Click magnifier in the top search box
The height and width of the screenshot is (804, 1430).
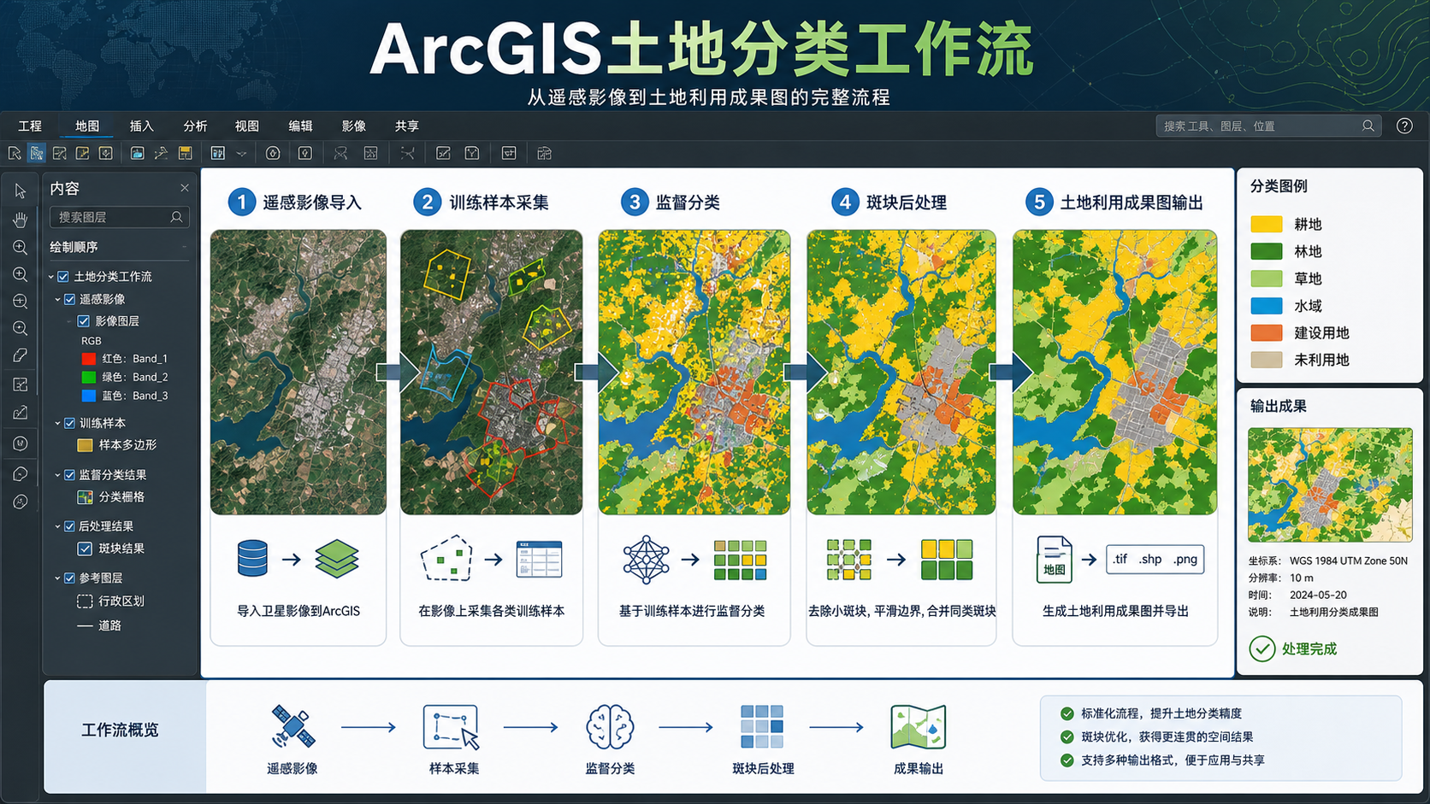[x=1368, y=126]
